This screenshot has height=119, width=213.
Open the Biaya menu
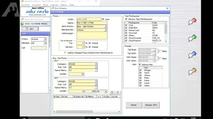[46, 5]
